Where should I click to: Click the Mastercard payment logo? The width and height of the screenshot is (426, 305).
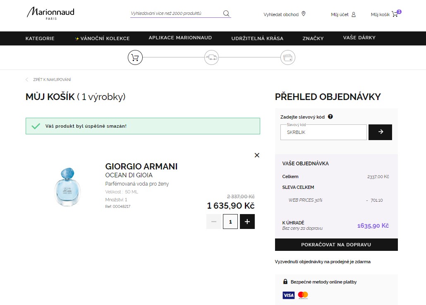click(x=303, y=295)
